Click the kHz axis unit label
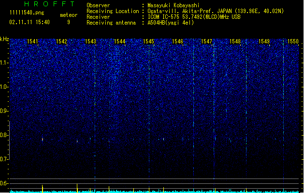Viewport: 304px width, 193px height. pyautogui.click(x=4, y=39)
